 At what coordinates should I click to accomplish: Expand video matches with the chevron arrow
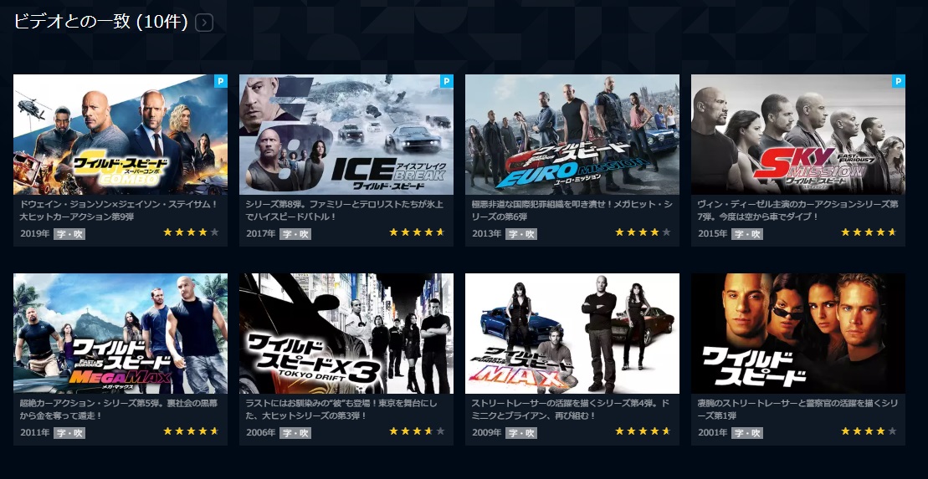tap(203, 23)
